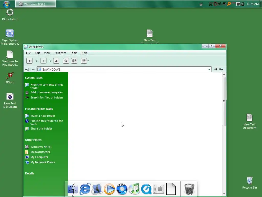The height and width of the screenshot is (197, 262).
Task: Click the Go button
Action: tap(218, 69)
